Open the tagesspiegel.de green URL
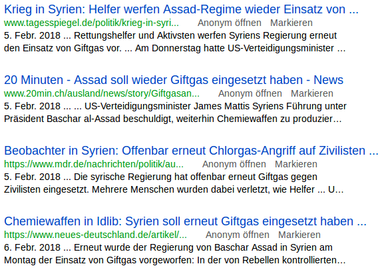 pyautogui.click(x=92, y=23)
